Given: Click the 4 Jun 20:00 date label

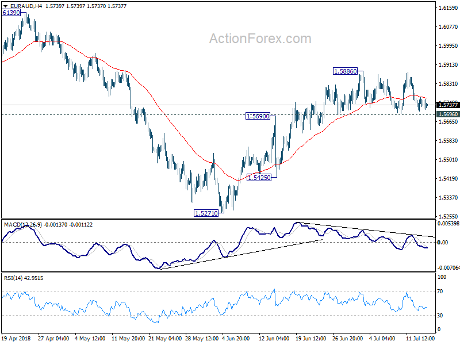Looking at the screenshot, I should tap(236, 339).
